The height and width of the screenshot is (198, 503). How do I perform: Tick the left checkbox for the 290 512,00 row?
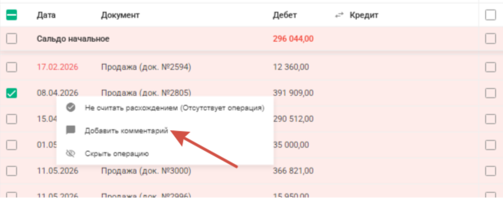tap(12, 119)
